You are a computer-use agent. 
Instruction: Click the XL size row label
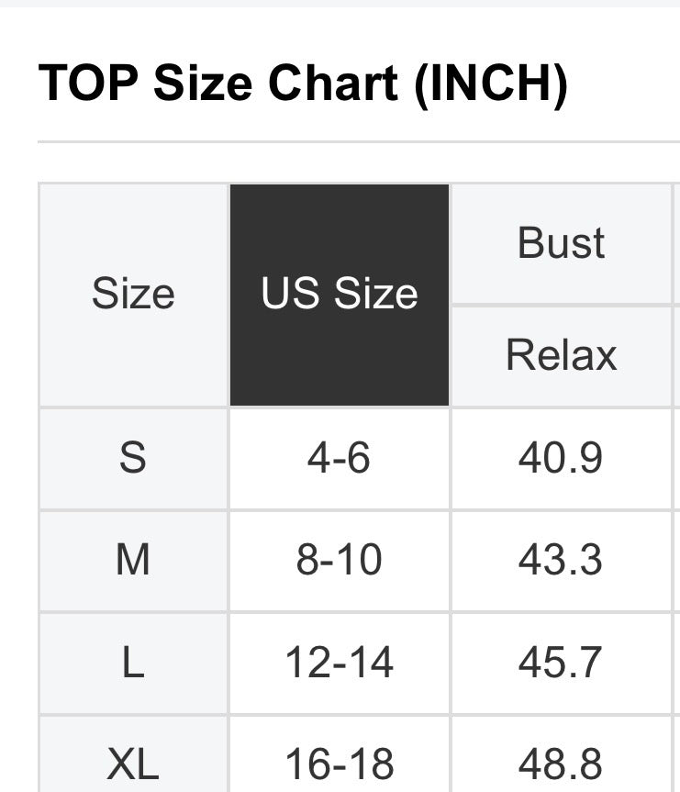point(133,763)
